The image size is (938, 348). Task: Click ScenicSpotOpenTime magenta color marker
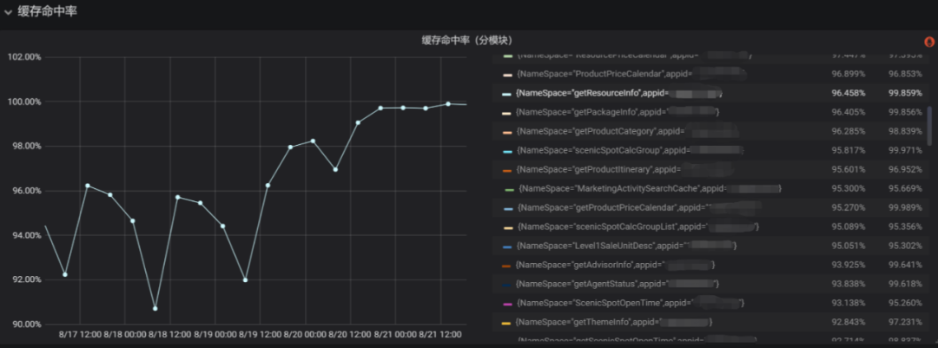click(507, 303)
